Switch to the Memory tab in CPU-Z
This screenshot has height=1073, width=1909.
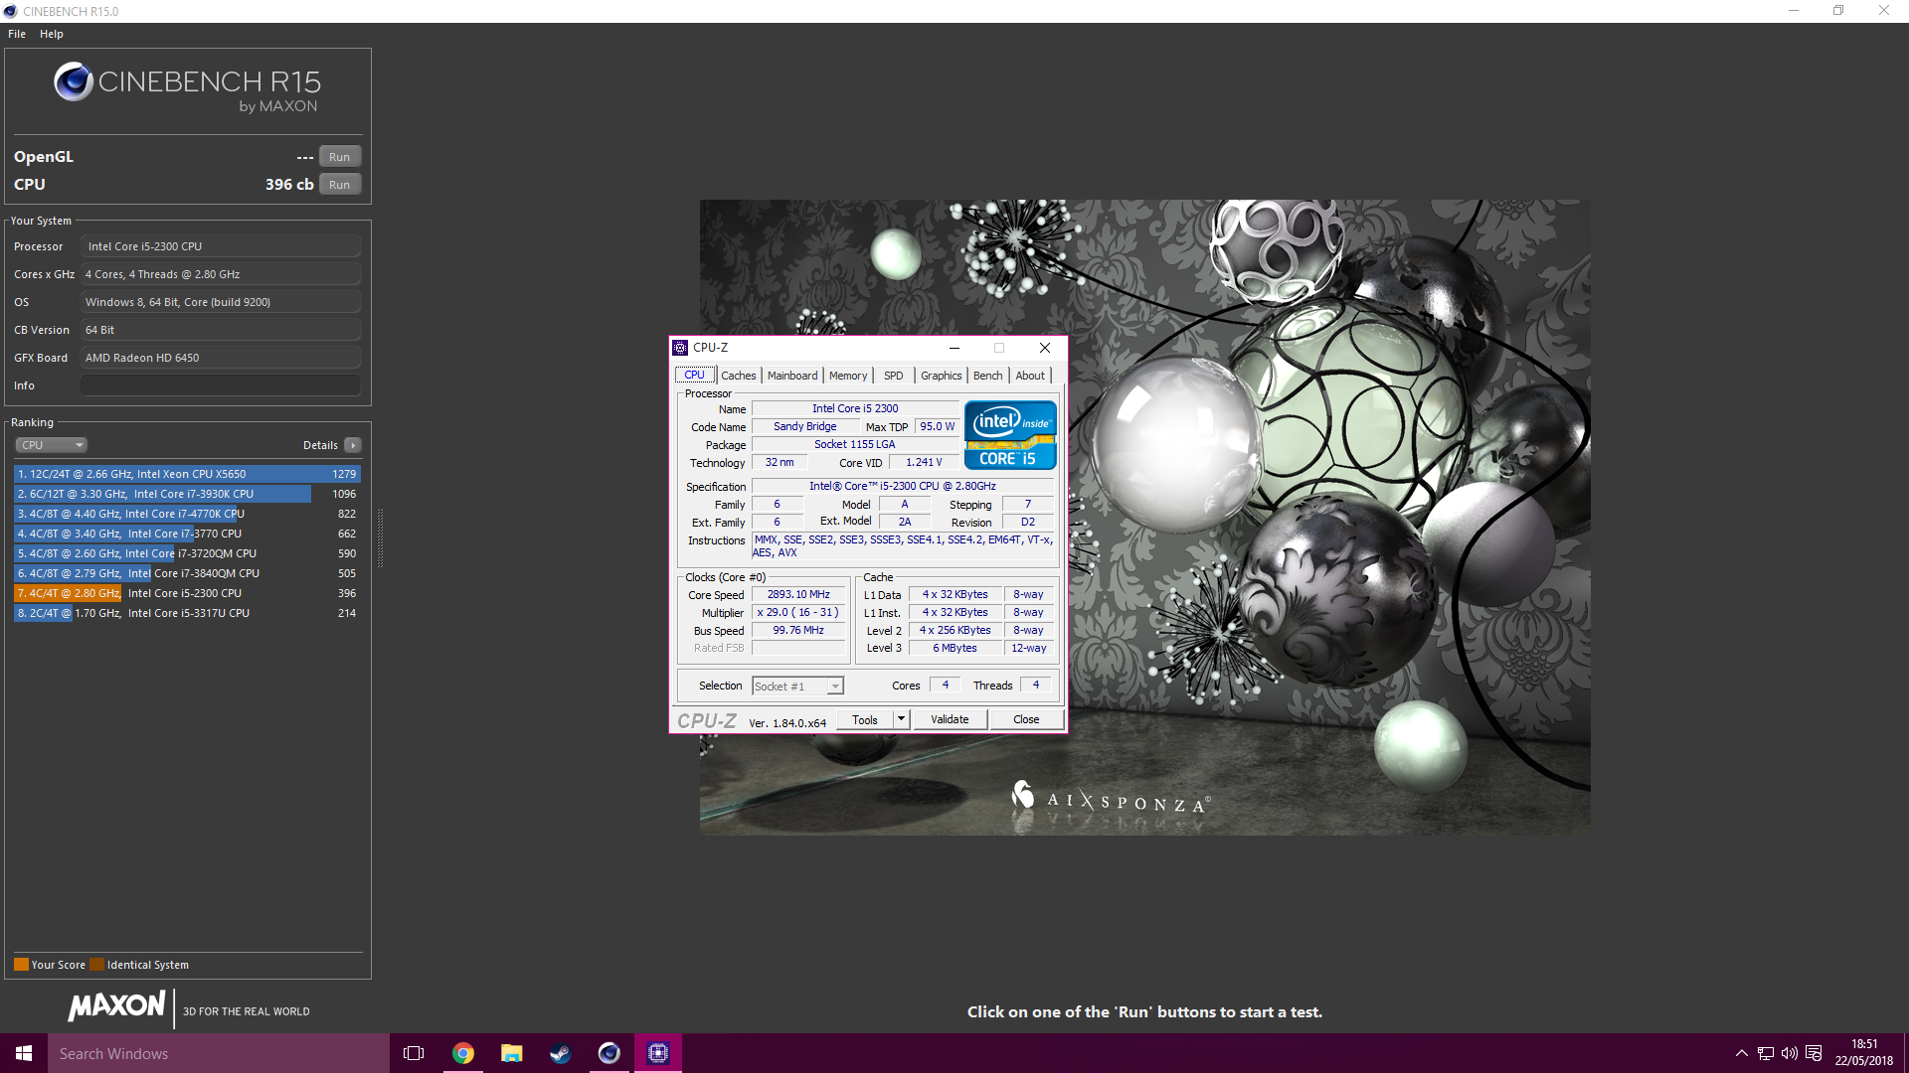click(848, 376)
